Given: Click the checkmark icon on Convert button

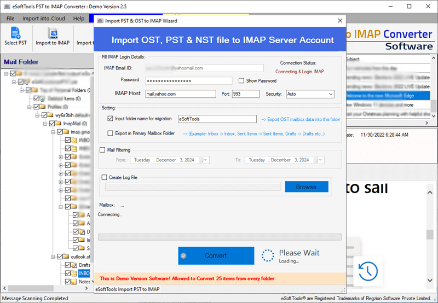Looking at the screenshot, I should click(x=183, y=256).
